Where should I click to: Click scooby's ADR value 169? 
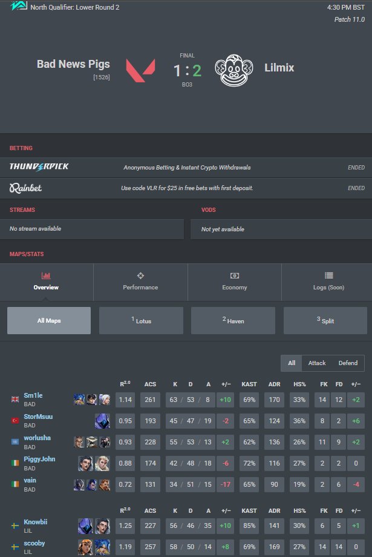click(274, 547)
